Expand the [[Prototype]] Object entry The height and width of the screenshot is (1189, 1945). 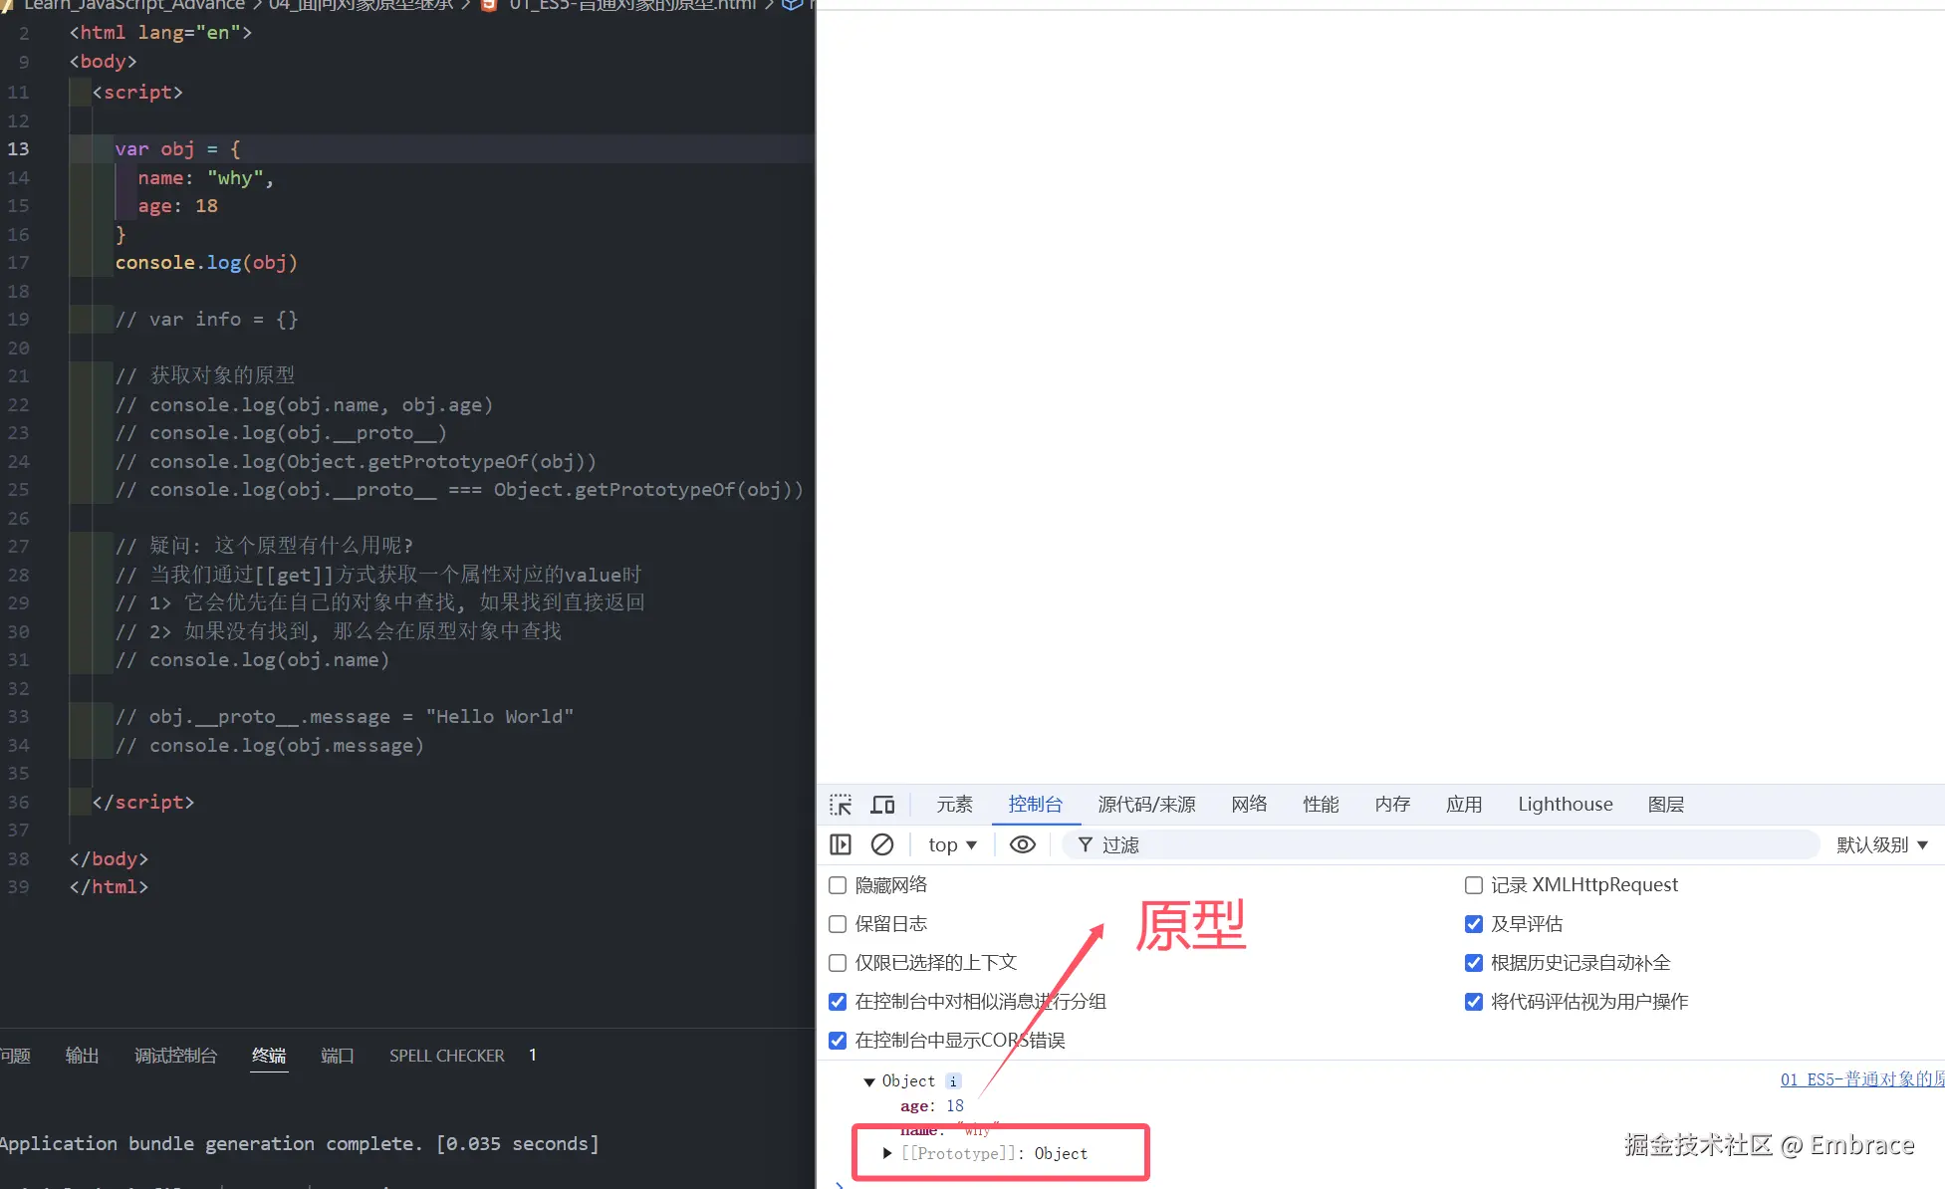coord(887,1153)
